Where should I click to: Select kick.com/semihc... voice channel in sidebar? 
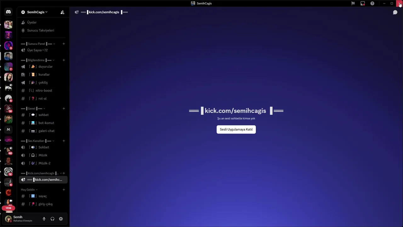coord(43,180)
